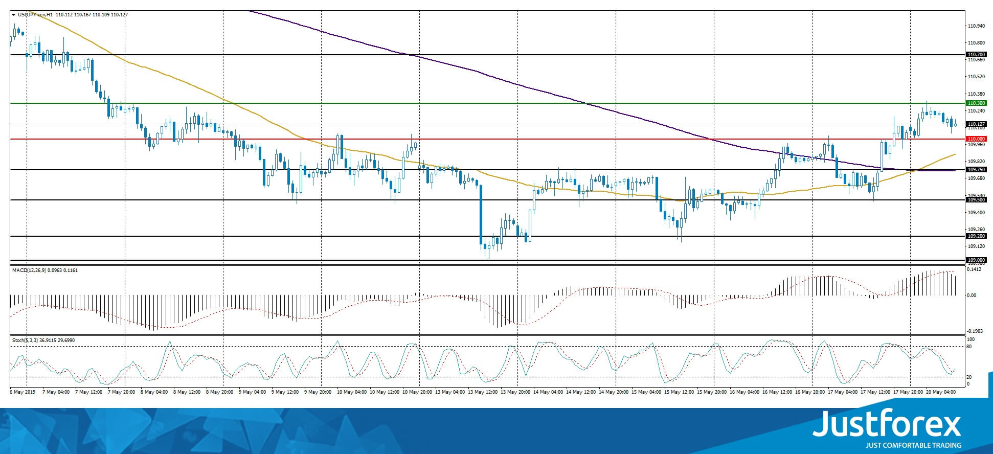
Task: Click the 14 May 12:00 time label
Action: click(x=581, y=392)
